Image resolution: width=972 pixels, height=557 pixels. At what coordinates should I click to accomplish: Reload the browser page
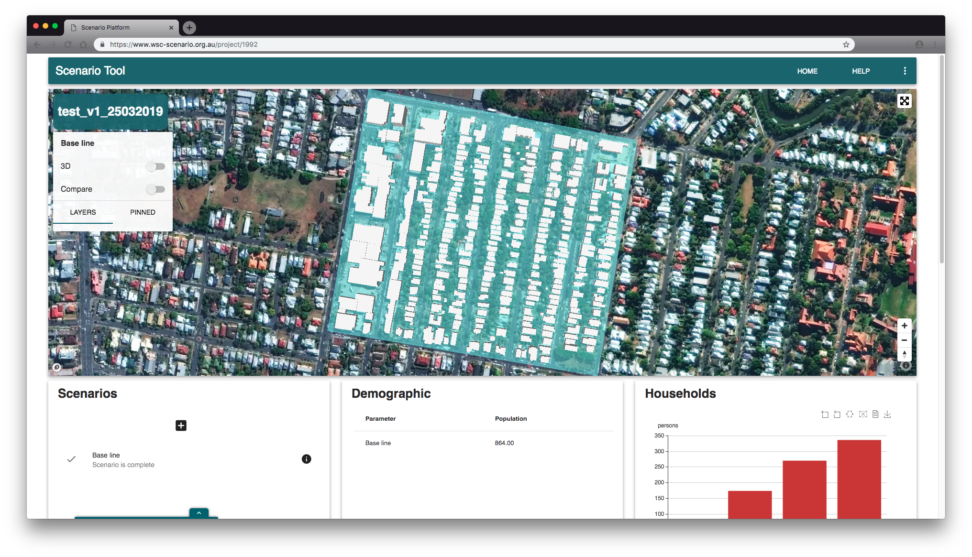pos(68,44)
